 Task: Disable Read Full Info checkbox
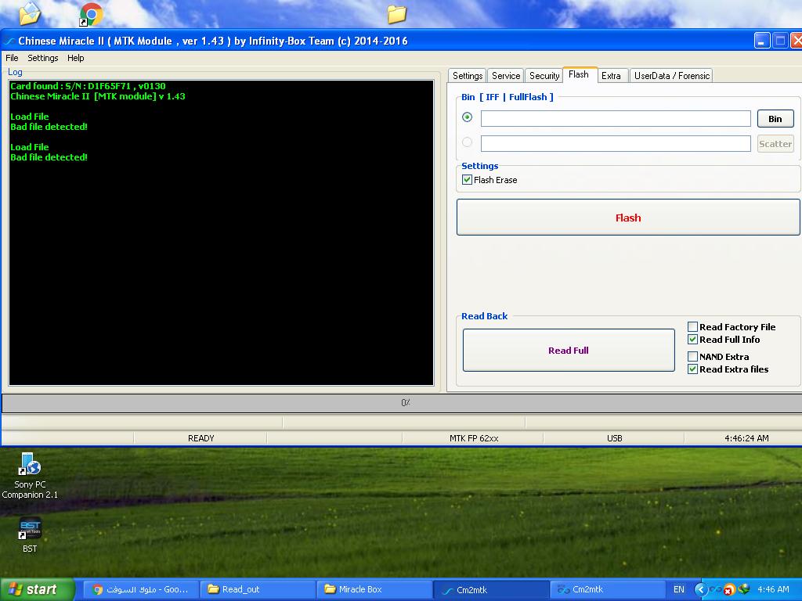[x=692, y=340]
